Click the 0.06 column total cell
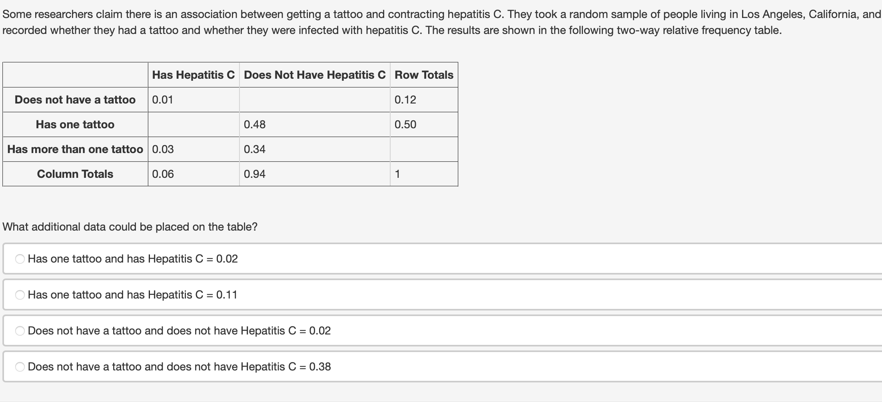882x402 pixels. [163, 174]
